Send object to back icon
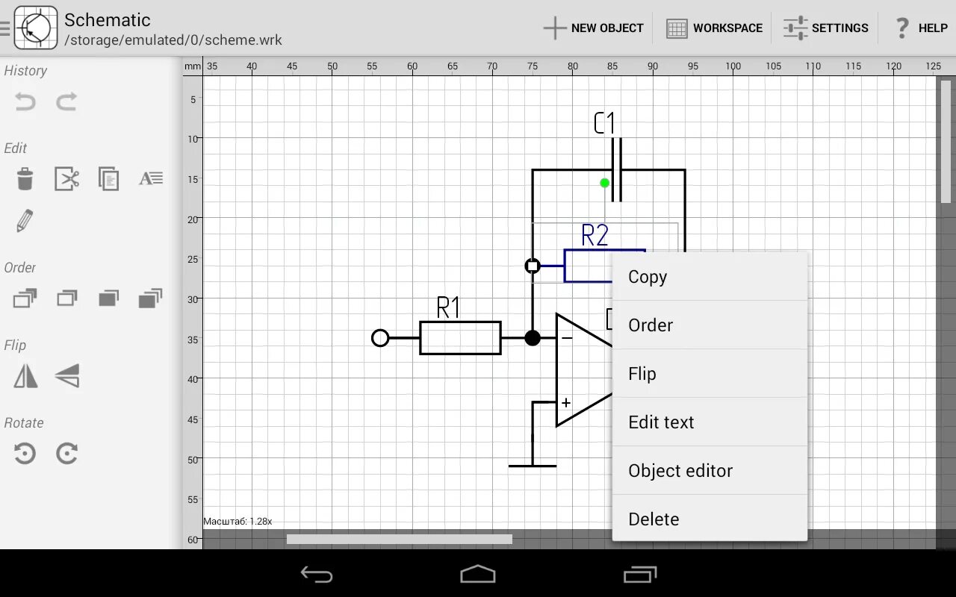 (x=151, y=299)
